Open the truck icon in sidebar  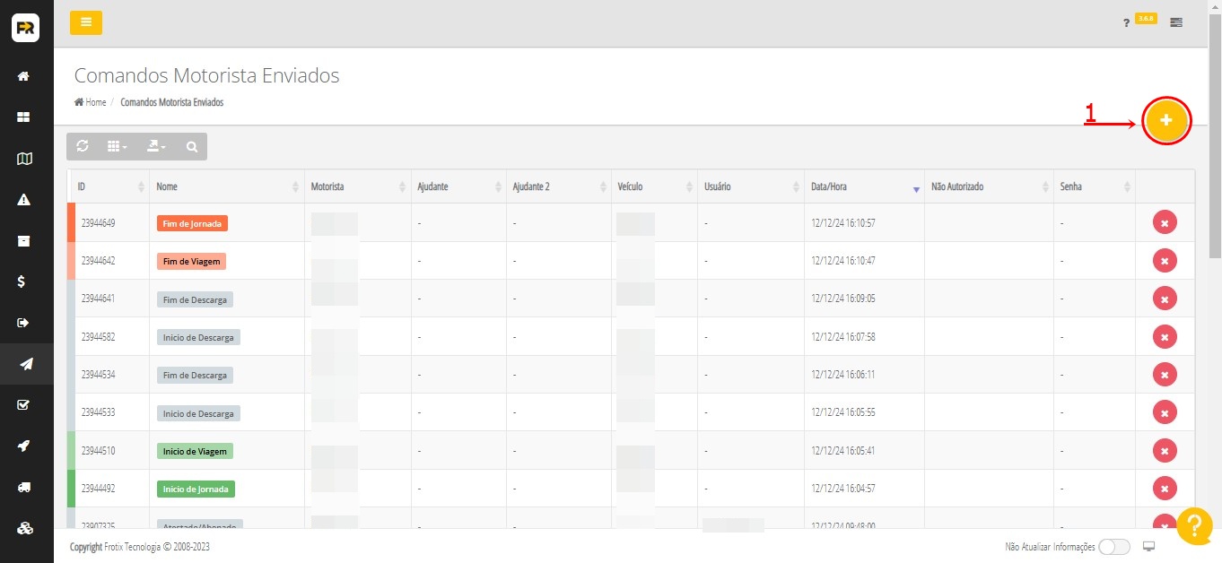point(25,488)
